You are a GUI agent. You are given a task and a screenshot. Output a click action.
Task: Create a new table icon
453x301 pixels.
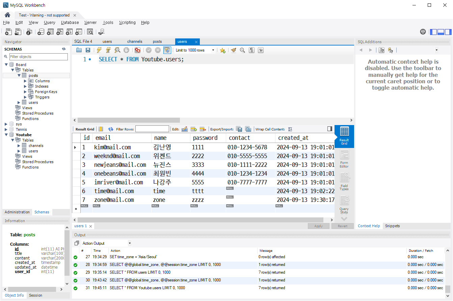point(50,32)
